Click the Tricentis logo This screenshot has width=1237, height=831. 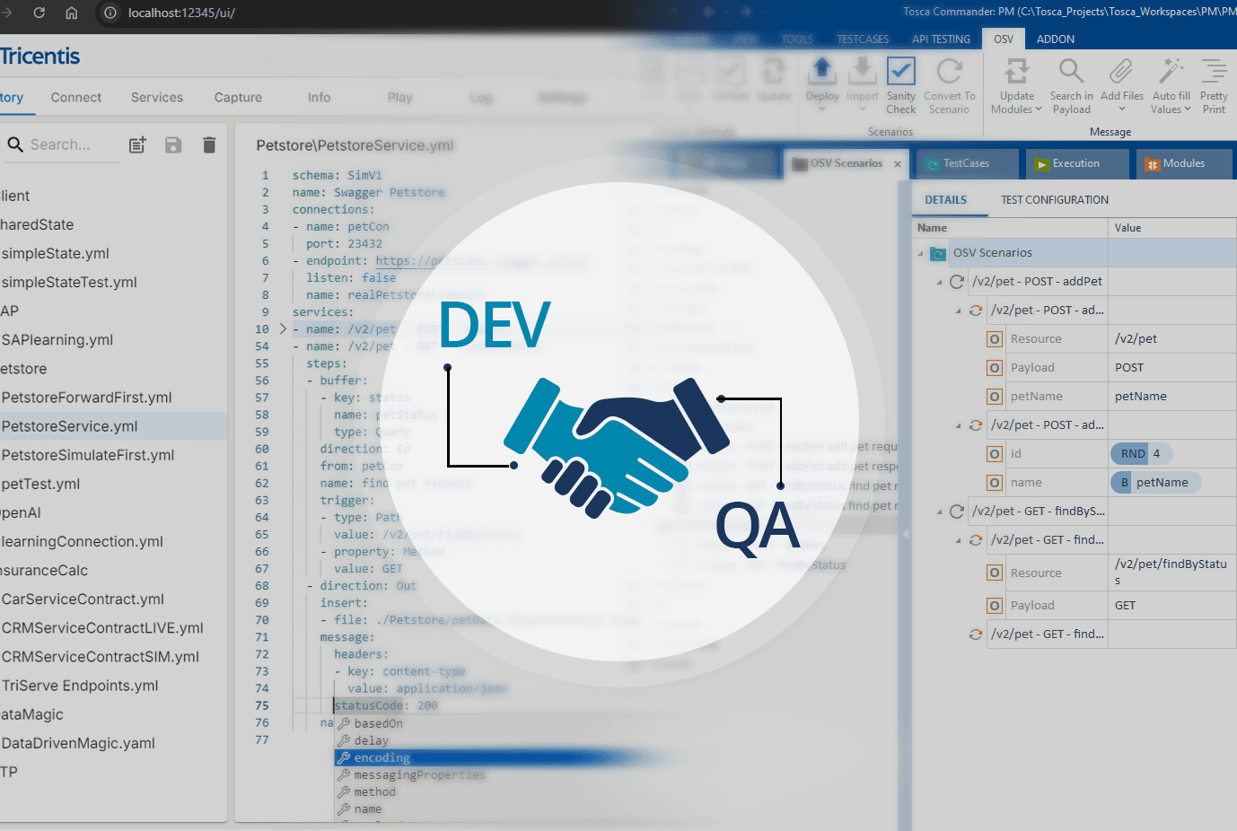(x=39, y=57)
